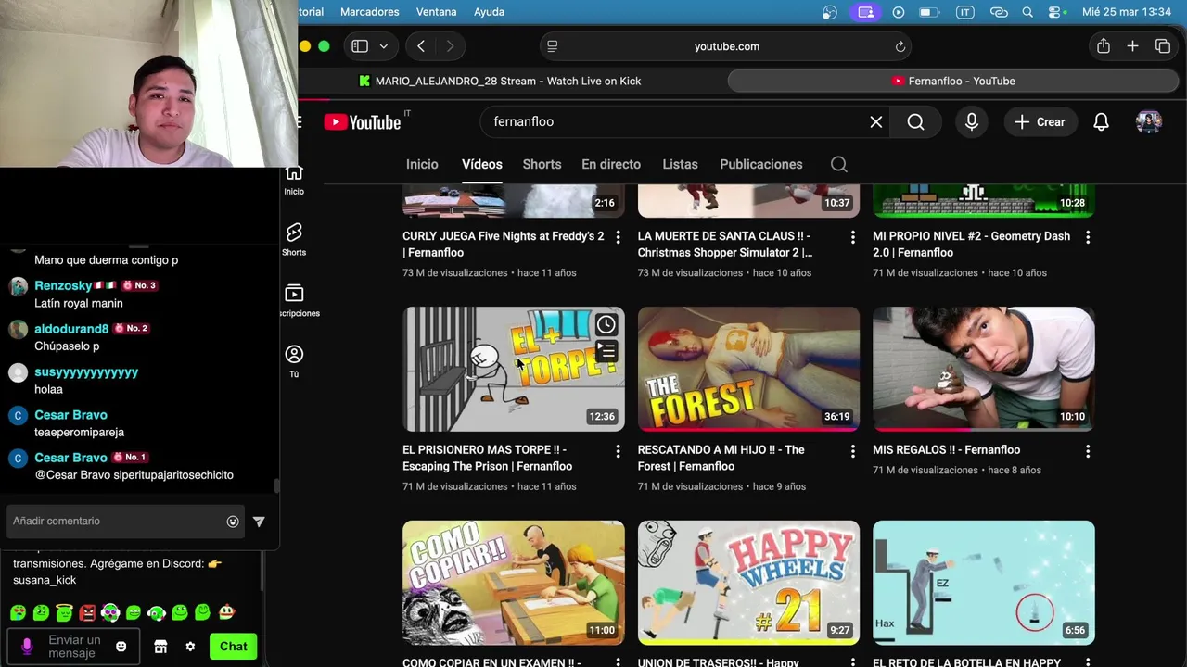The width and height of the screenshot is (1187, 667).
Task: Open options for EL PRISIONERO MAS TORPE
Action: point(618,451)
